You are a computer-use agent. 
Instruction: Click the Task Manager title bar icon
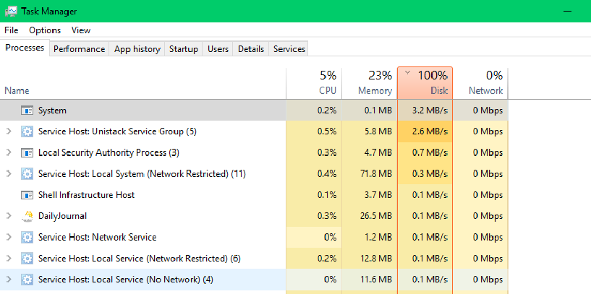click(x=12, y=12)
